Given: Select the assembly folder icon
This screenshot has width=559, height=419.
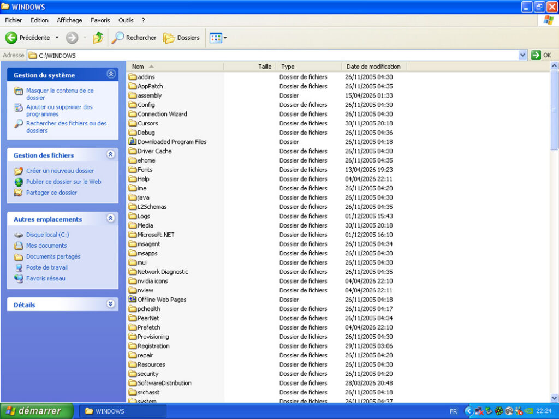Looking at the screenshot, I should click(133, 95).
